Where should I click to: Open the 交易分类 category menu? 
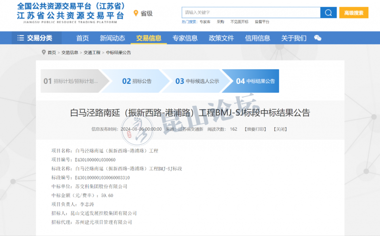[x=35, y=38]
